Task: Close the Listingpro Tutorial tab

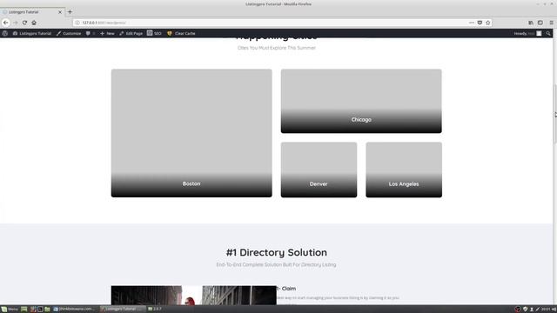Action: tap(60, 11)
